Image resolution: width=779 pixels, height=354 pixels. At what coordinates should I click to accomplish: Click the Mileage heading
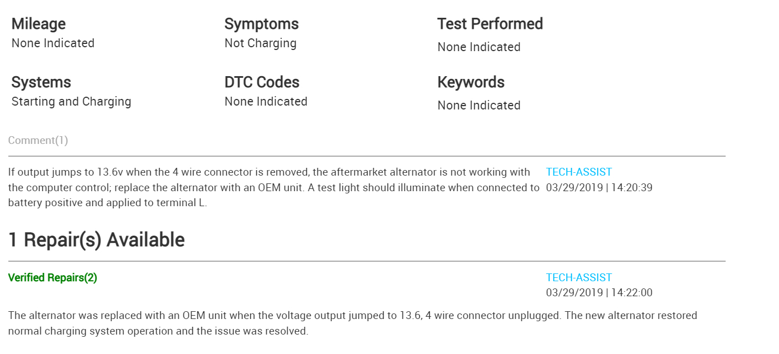38,24
